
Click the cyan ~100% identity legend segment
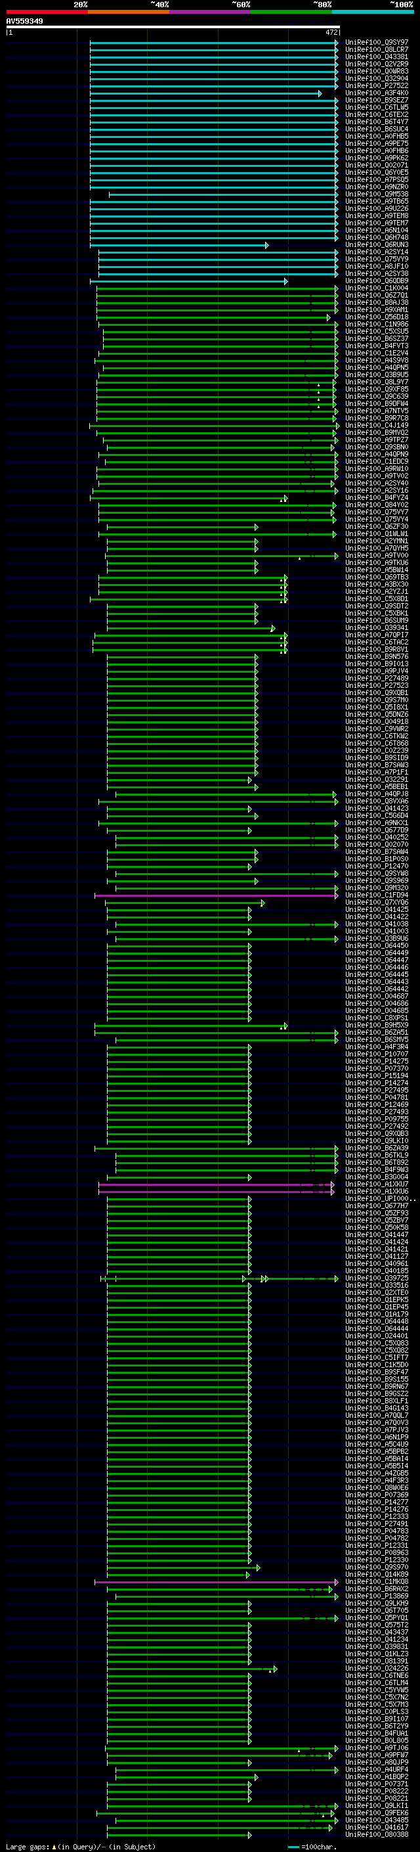pyautogui.click(x=373, y=12)
